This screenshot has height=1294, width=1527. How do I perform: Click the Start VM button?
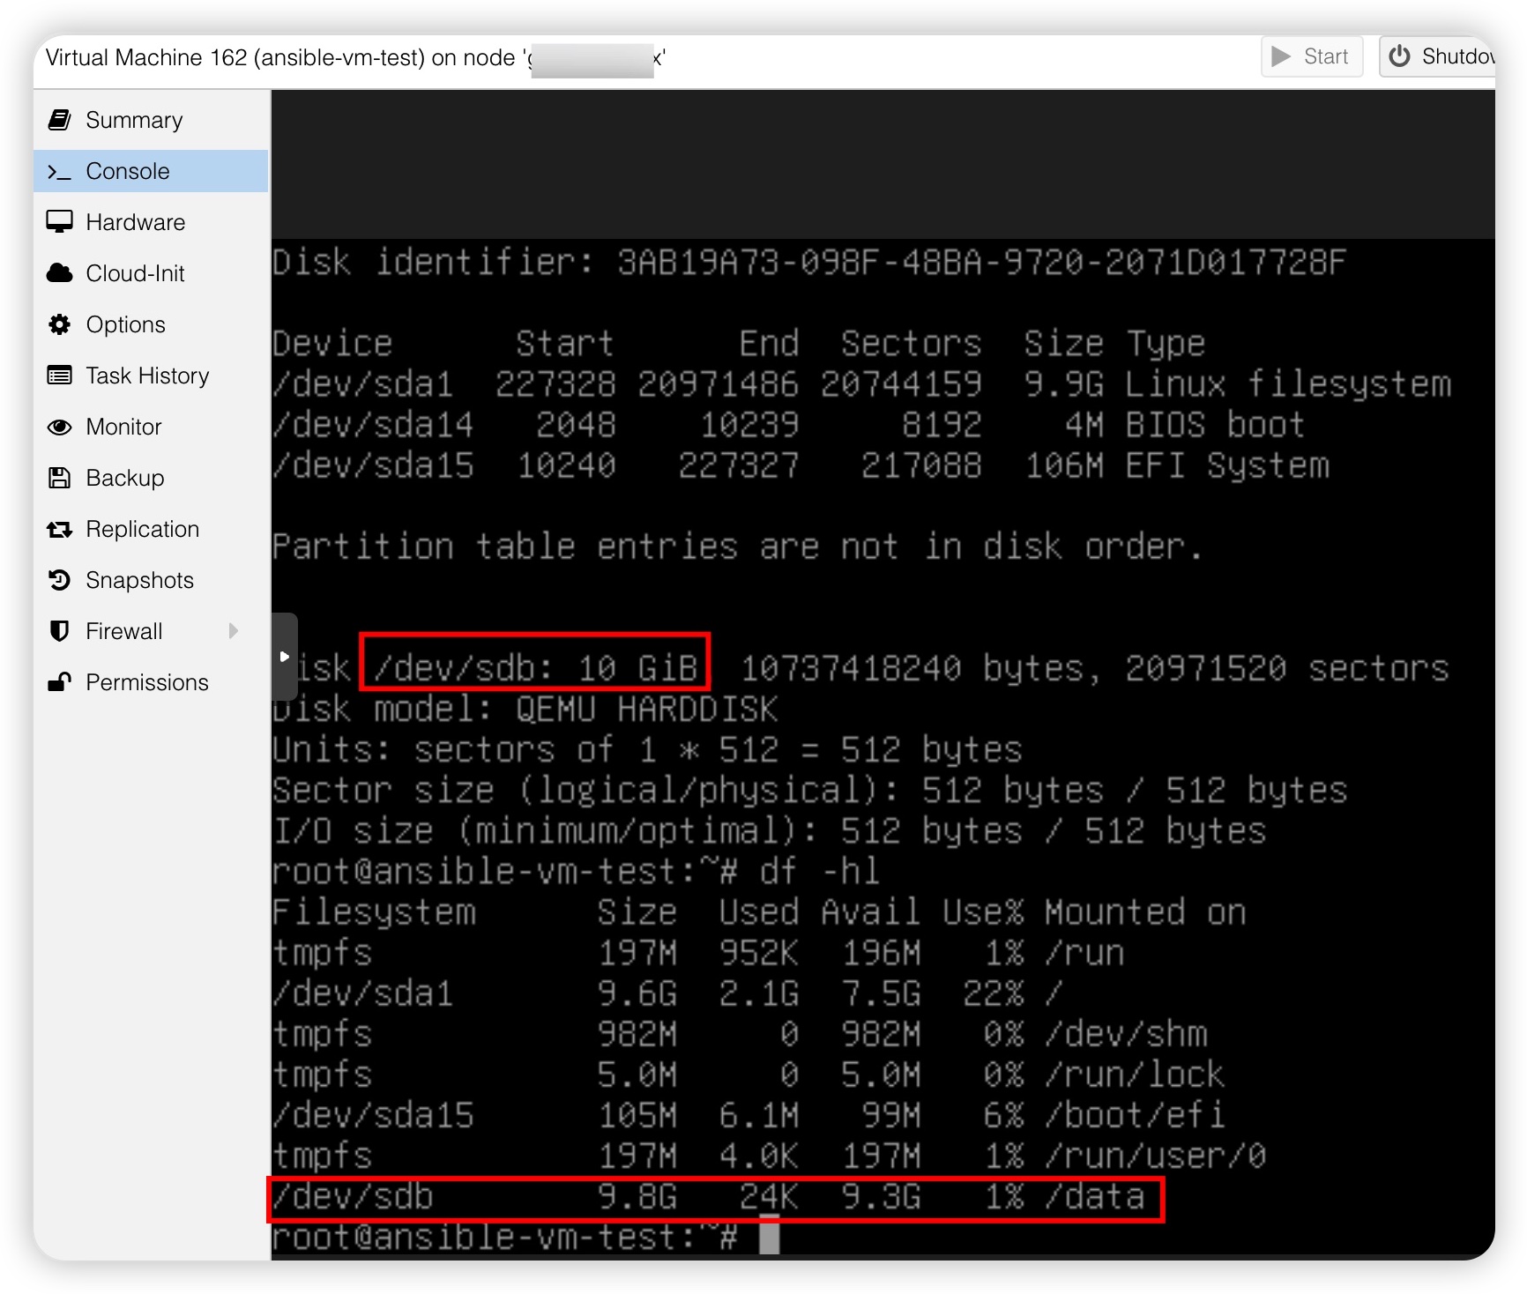pos(1312,56)
